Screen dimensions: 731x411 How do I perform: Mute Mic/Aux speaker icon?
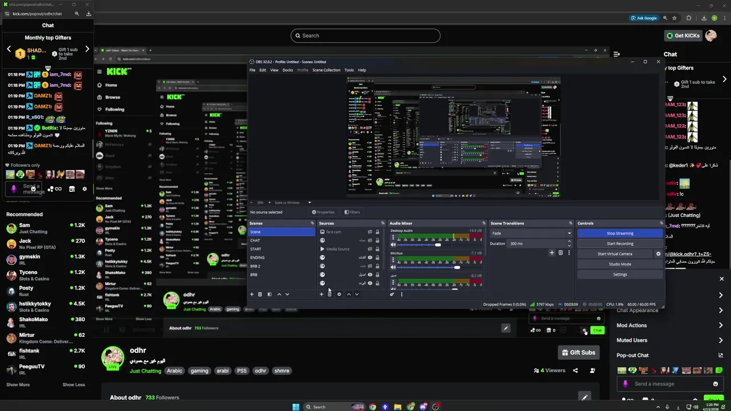tap(393, 267)
